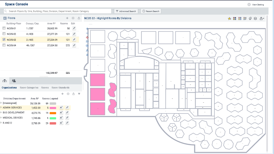Uncheck the NC05-03 floor checkbox
The image size is (274, 154).
point(4,40)
